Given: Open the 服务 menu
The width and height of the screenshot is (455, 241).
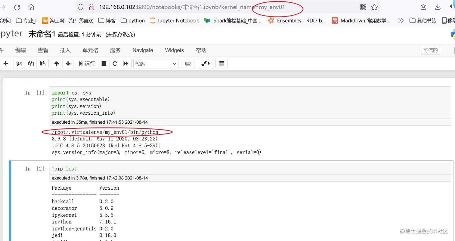Looking at the screenshot, I should click(115, 50).
